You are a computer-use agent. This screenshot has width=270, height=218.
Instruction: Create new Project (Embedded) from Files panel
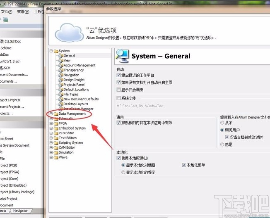click(x=13, y=185)
